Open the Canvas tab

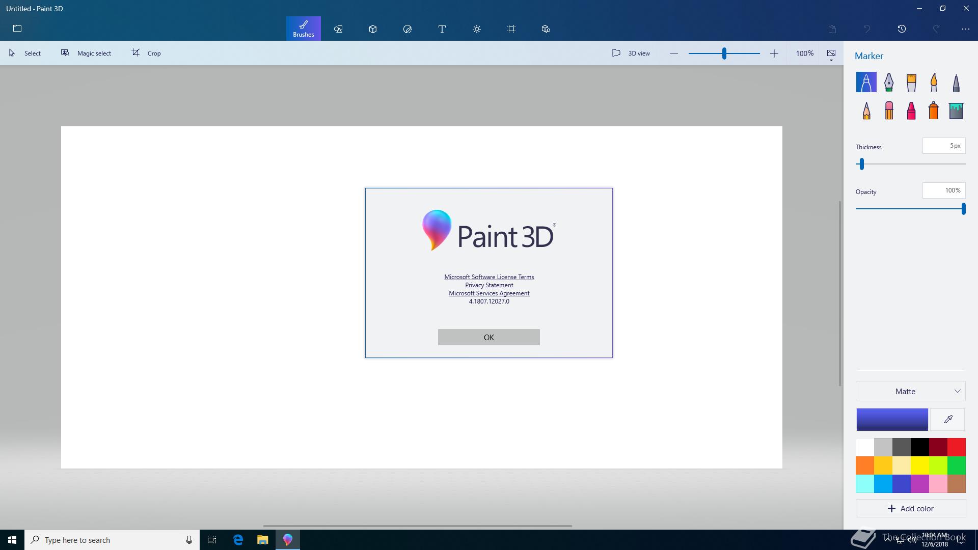(511, 29)
